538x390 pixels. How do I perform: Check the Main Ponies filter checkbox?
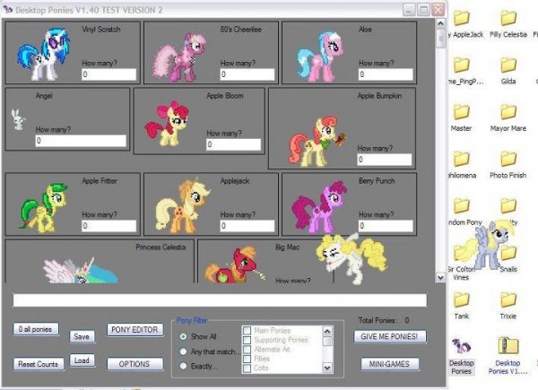point(247,330)
